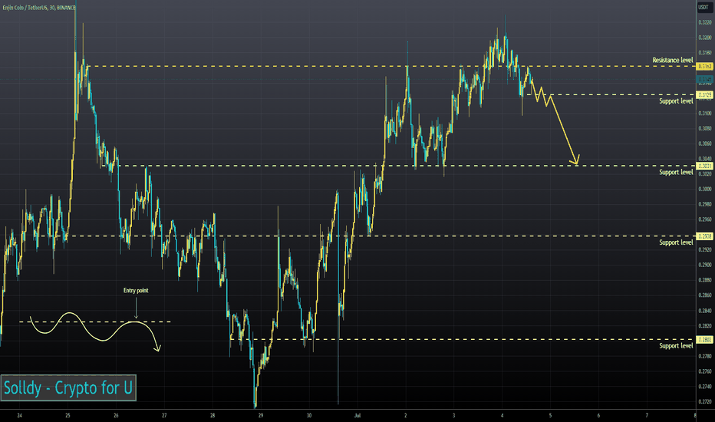Click Support level label at 0.2938 line
This screenshot has height=422, width=715.
676,242
